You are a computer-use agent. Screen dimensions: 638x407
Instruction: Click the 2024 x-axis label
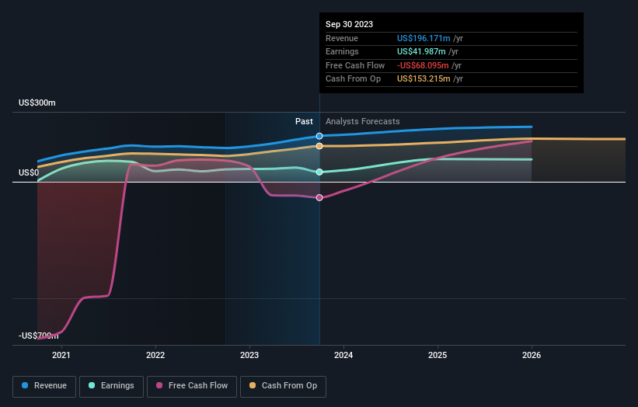pos(343,355)
